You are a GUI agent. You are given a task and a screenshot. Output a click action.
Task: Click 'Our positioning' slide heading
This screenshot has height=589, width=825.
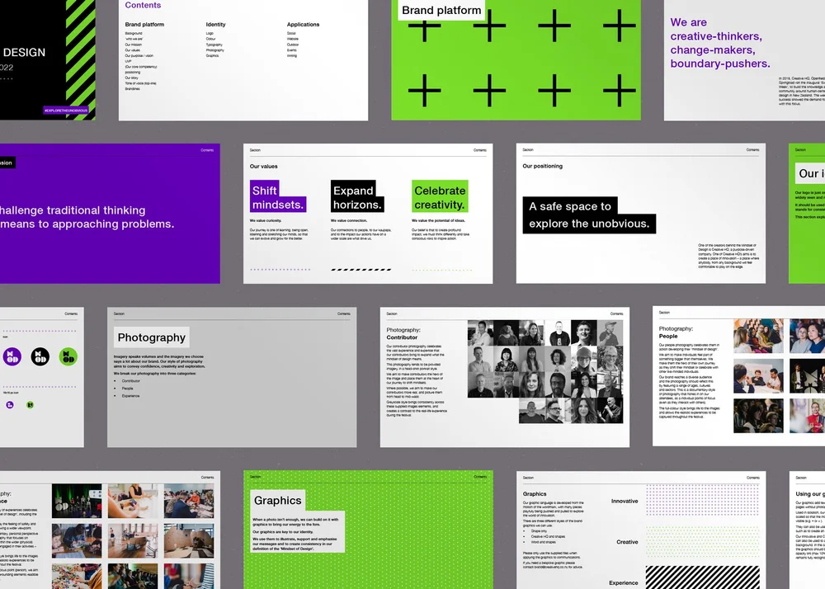coord(543,166)
